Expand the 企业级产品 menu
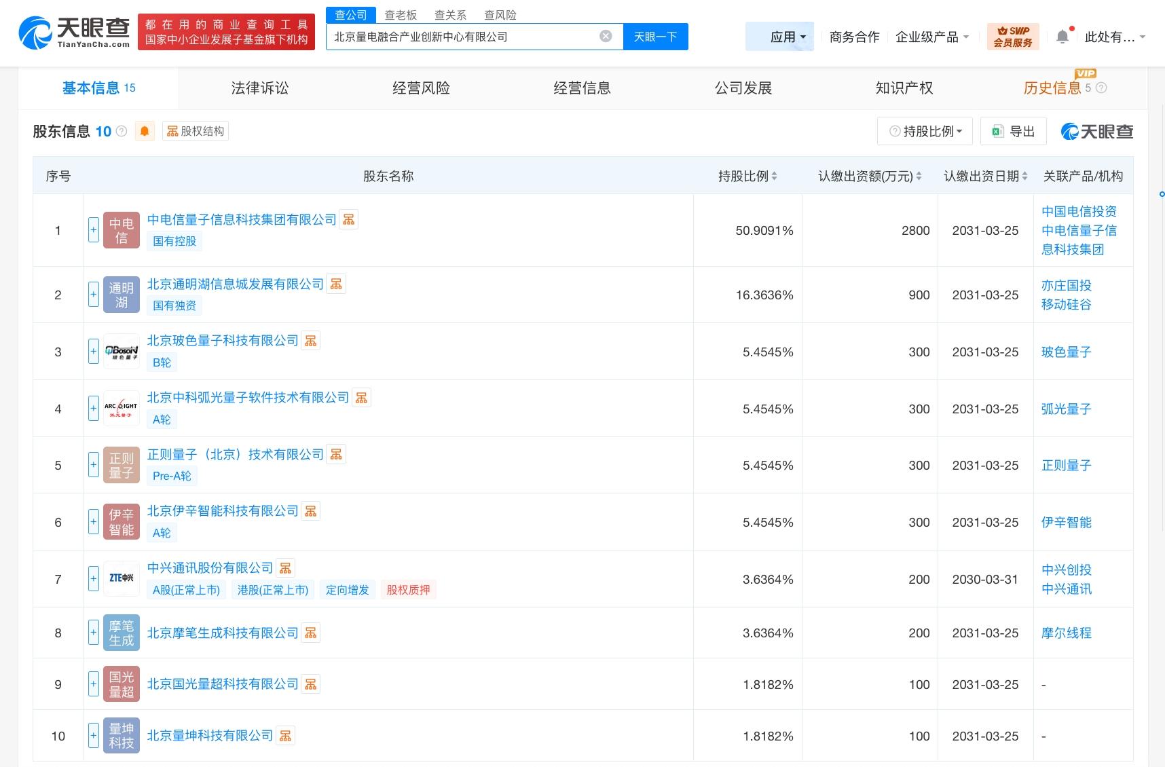 tap(931, 37)
